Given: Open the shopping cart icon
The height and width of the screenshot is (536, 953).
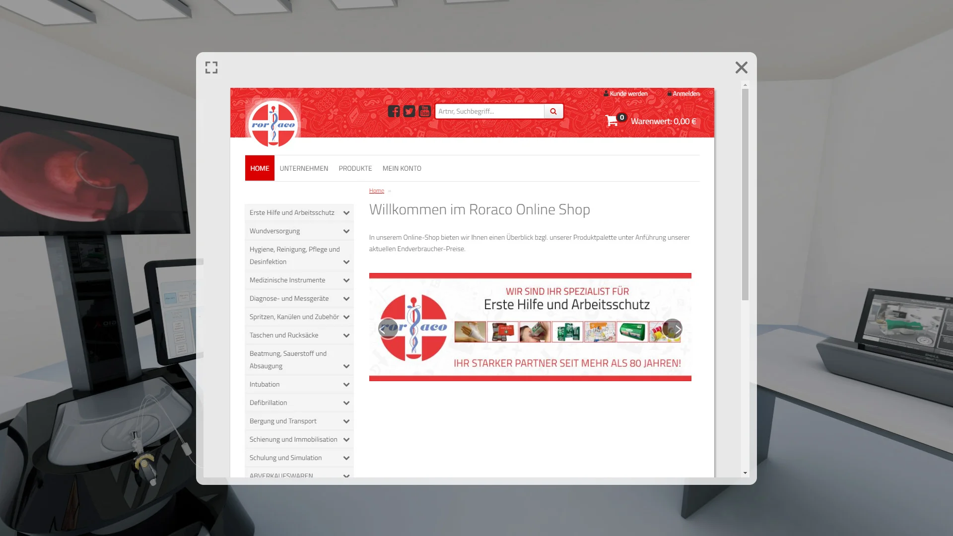Looking at the screenshot, I should [x=612, y=120].
